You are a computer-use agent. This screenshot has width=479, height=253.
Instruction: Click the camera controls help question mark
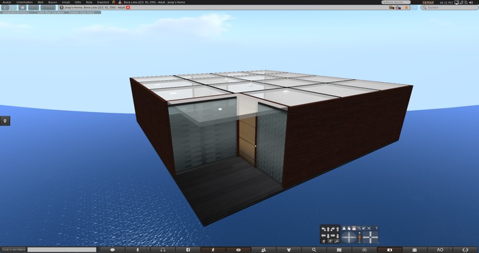pos(376,228)
